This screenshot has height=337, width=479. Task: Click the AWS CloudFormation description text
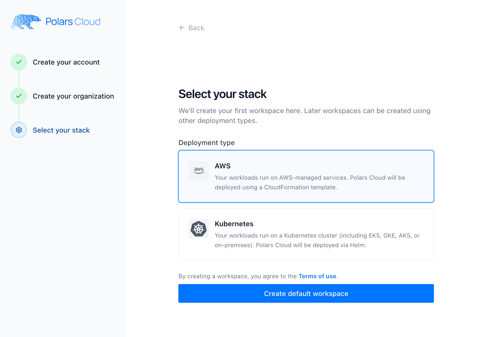(x=310, y=182)
